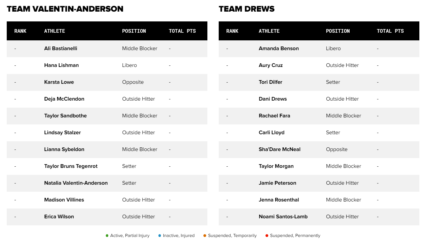Open Natalia Valentin-Anderson's player link

click(x=76, y=183)
